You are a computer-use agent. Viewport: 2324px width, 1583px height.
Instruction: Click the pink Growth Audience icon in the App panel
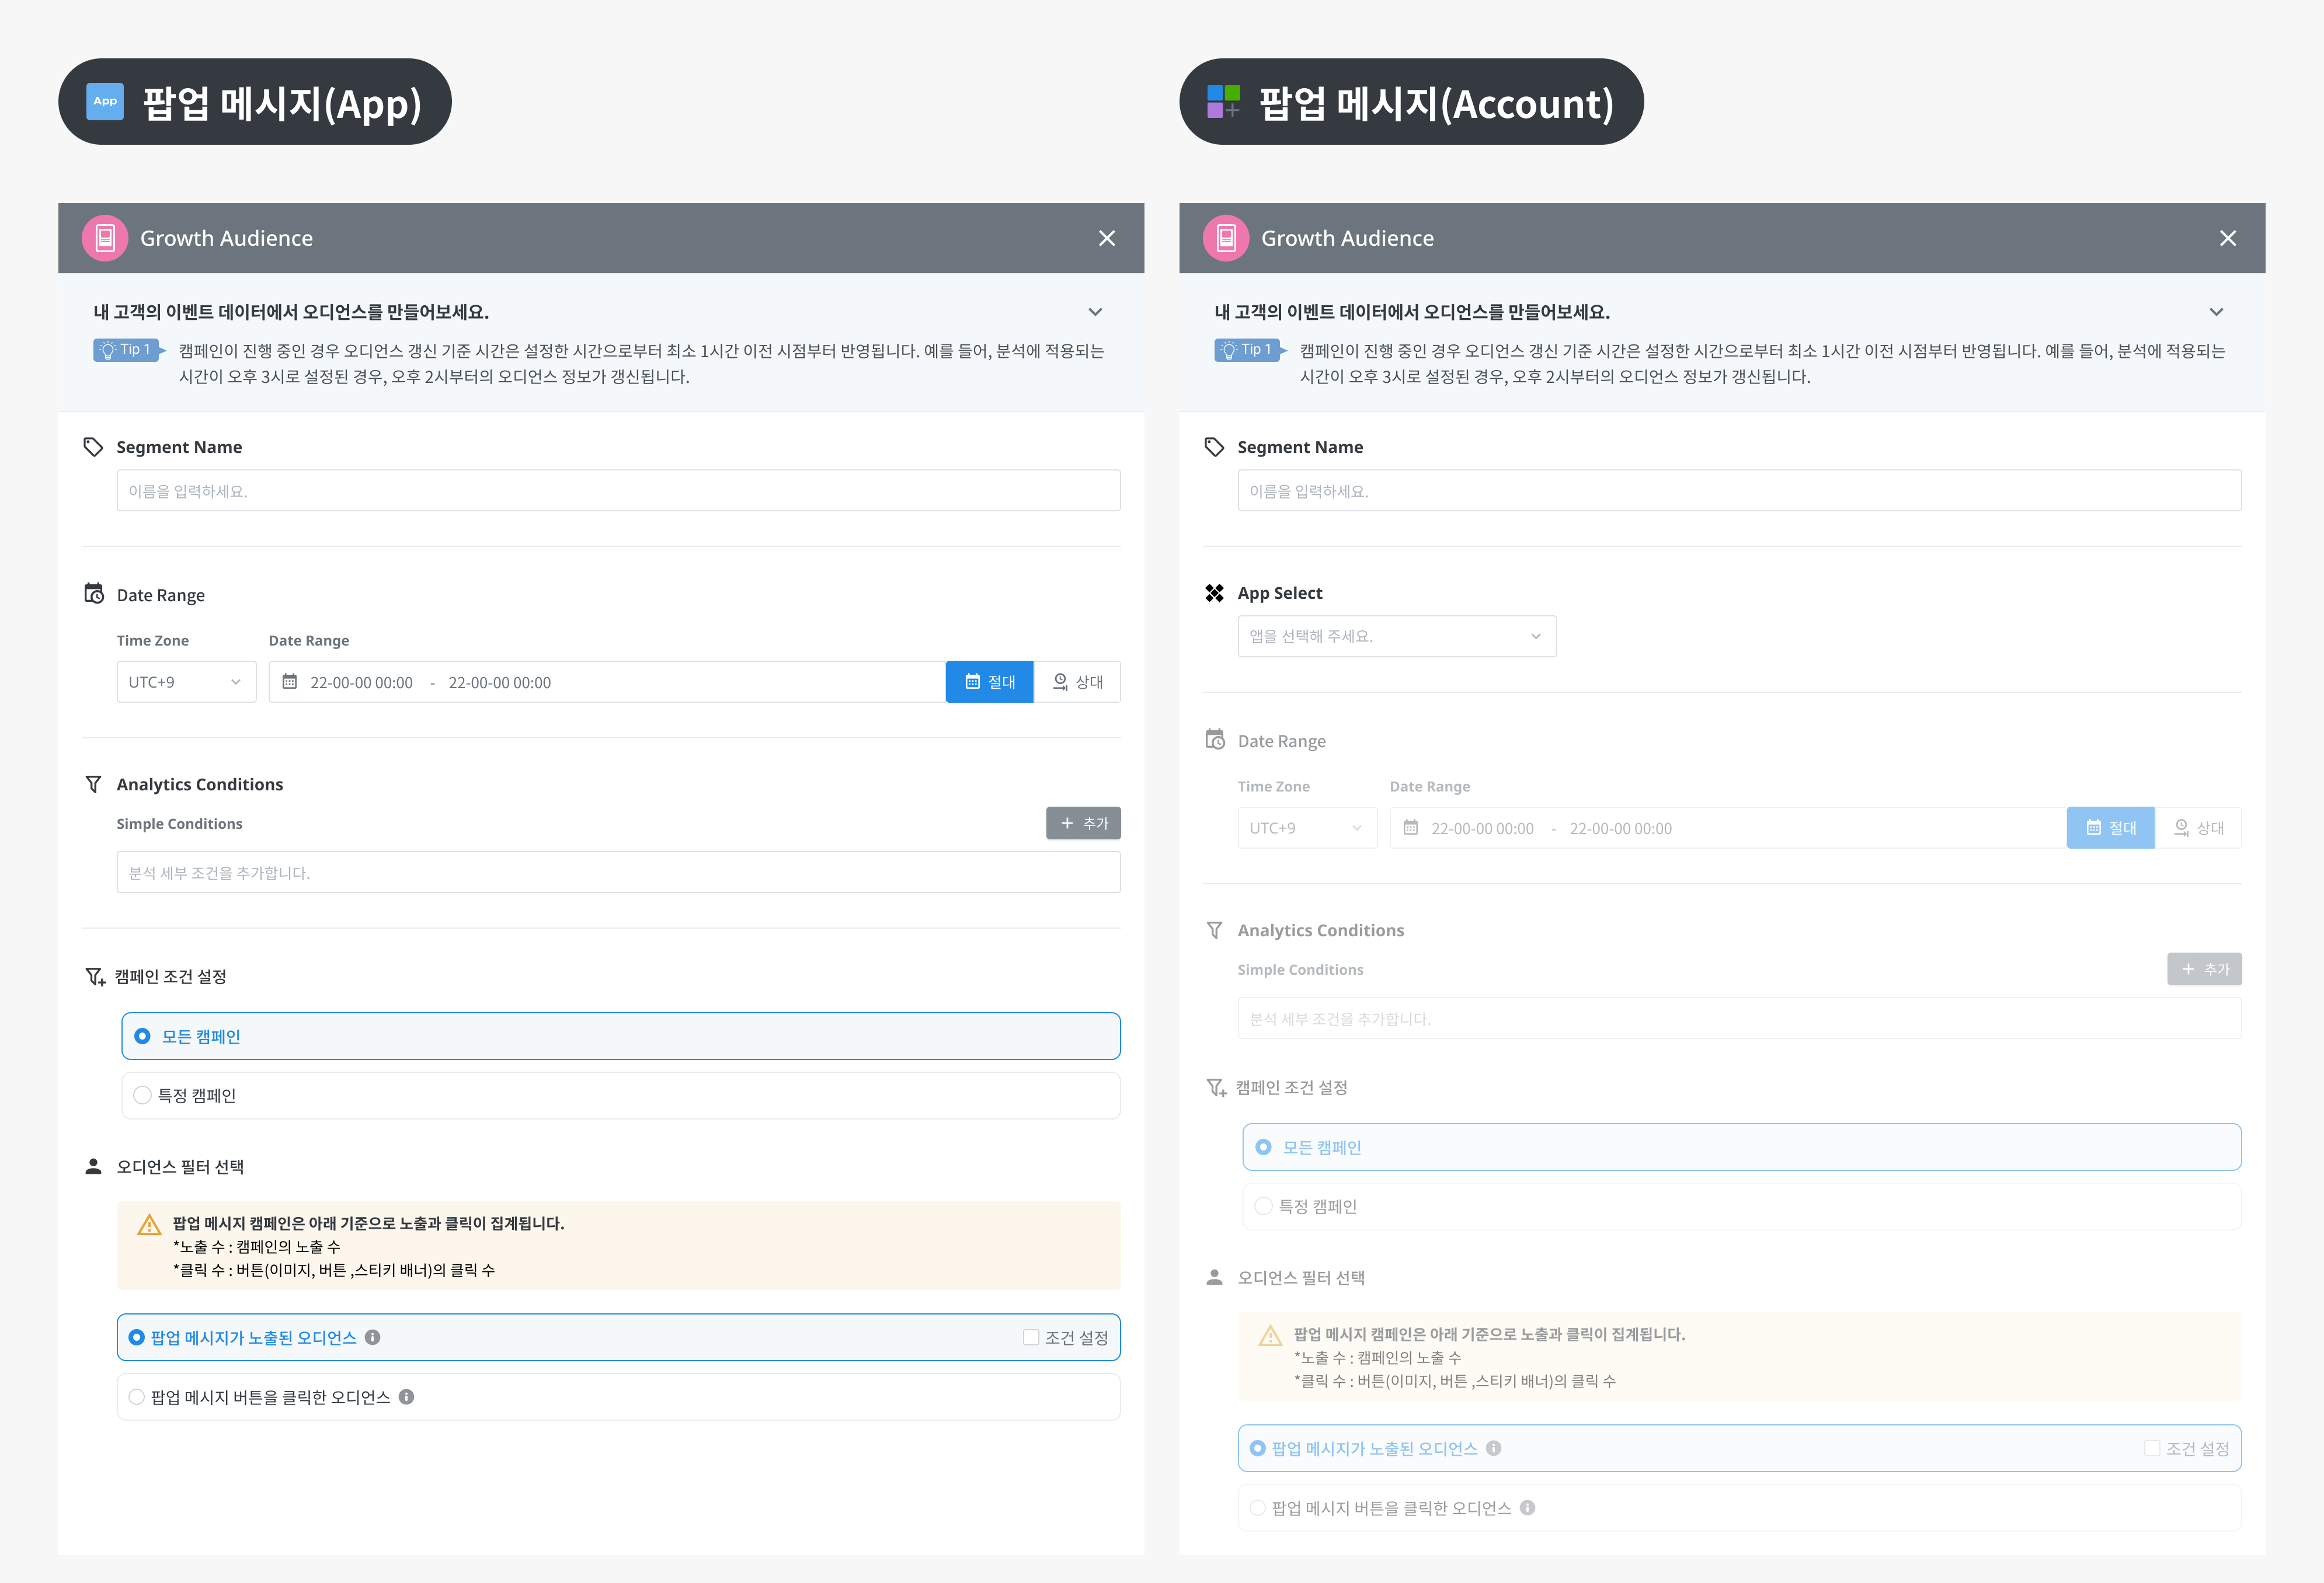click(x=105, y=238)
